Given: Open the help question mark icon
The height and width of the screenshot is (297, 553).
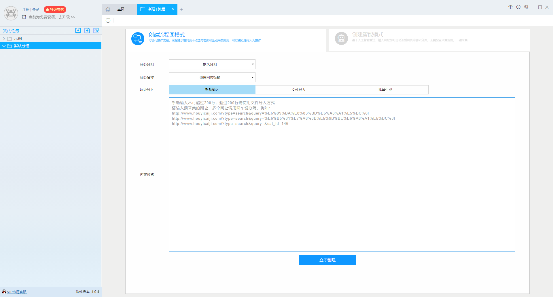Looking at the screenshot, I should (518, 7).
